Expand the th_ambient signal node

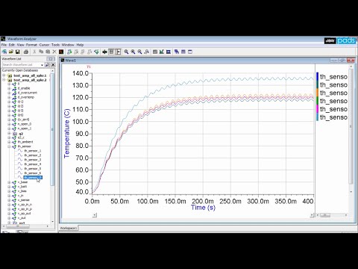(9, 142)
